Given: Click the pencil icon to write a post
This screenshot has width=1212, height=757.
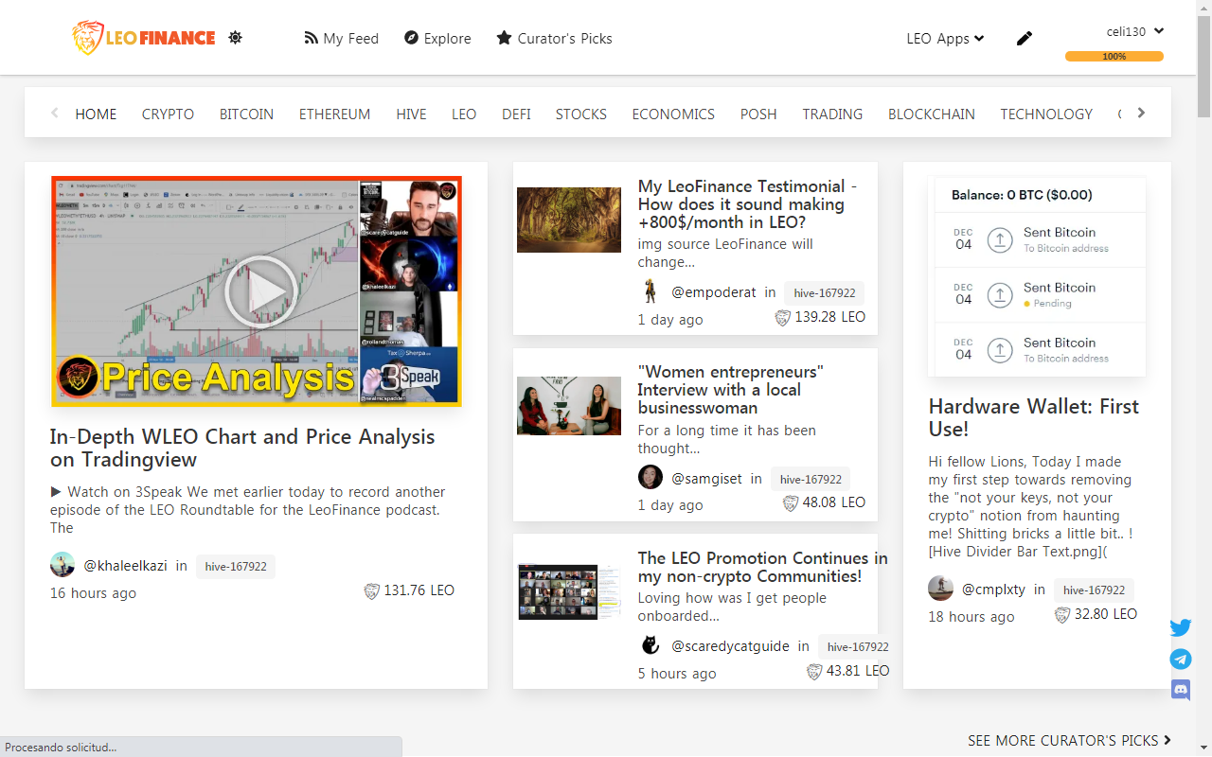Looking at the screenshot, I should point(1025,39).
